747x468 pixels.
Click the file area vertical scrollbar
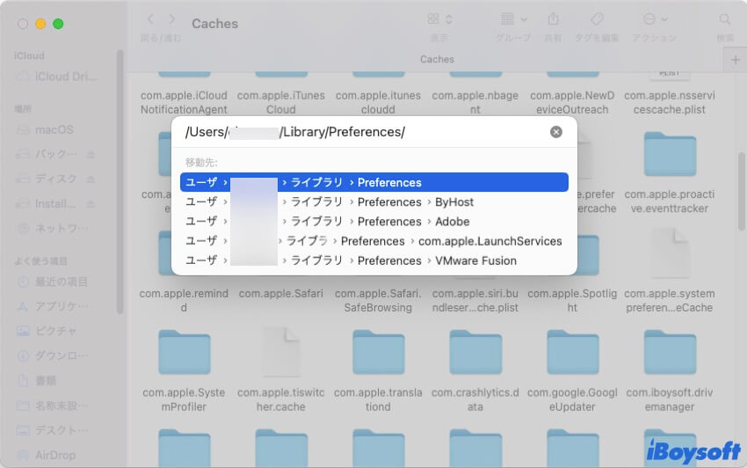coord(742,191)
